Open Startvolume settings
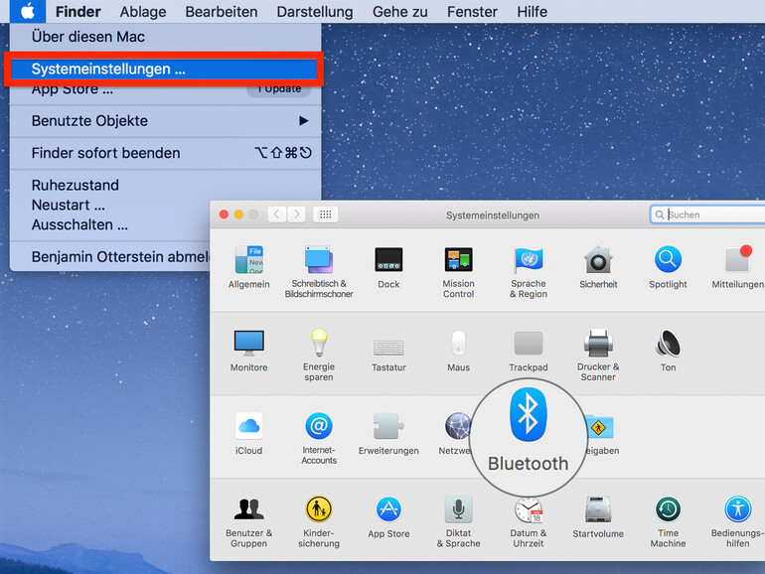Viewport: 765px width, 574px height. click(598, 517)
